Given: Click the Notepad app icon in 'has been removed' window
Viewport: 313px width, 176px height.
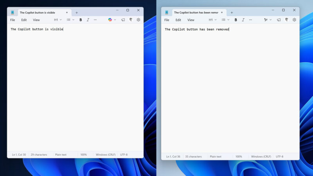Looking at the screenshot, I should (x=167, y=13).
